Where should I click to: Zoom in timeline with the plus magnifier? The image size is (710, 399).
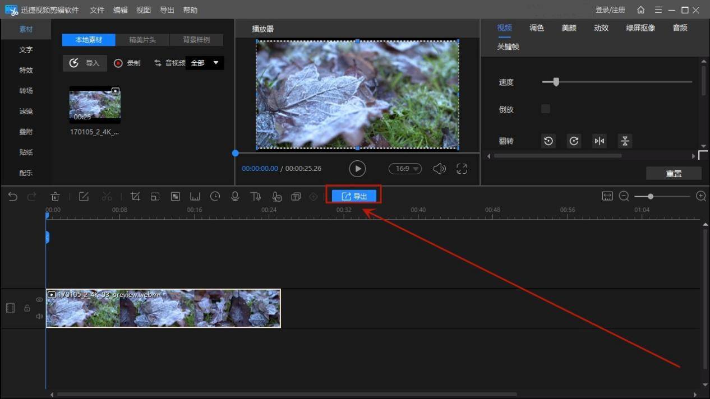[x=700, y=196]
